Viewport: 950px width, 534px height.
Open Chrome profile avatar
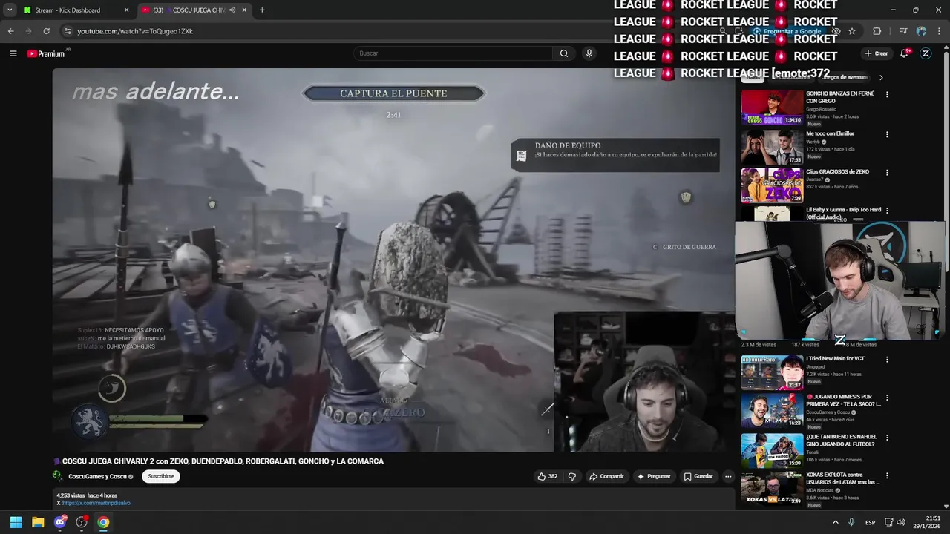click(x=921, y=31)
